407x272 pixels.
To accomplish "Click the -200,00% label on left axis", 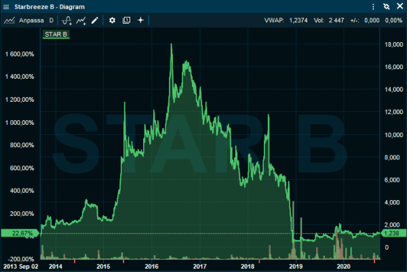I will 21,259.
